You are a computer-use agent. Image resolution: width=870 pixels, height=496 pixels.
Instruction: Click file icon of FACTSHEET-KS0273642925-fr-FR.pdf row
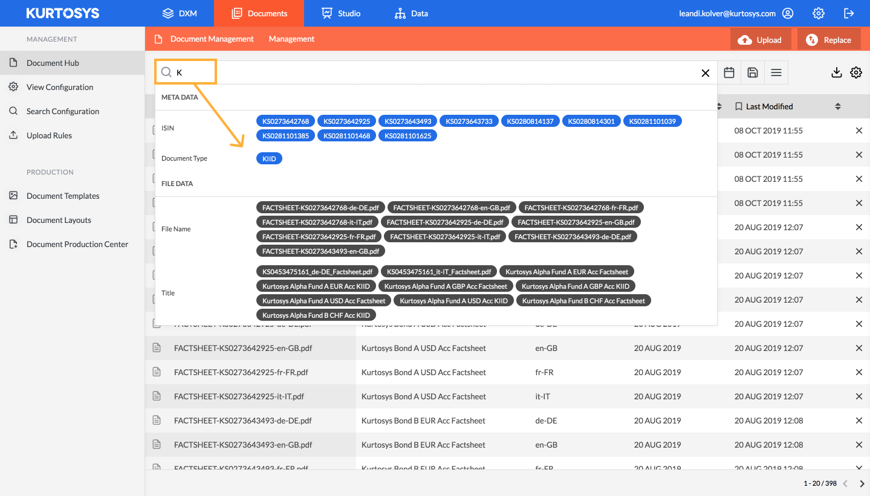[x=157, y=372]
